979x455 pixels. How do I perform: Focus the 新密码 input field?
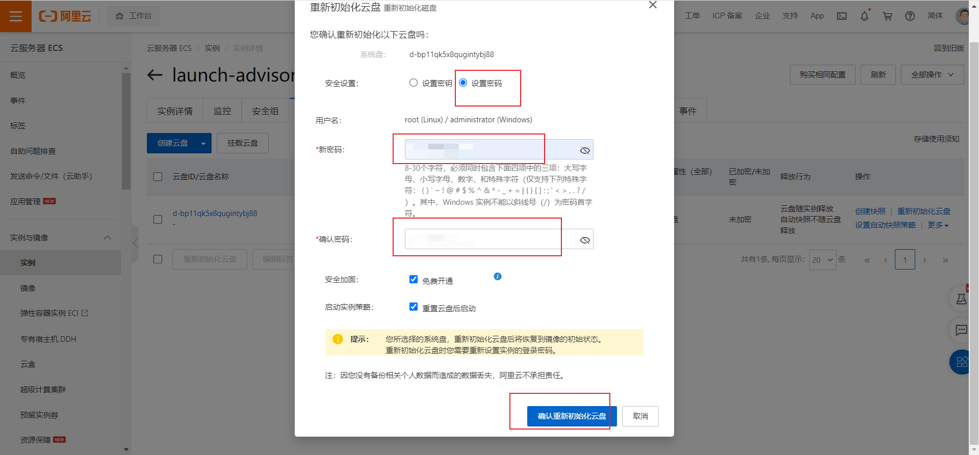click(499, 150)
